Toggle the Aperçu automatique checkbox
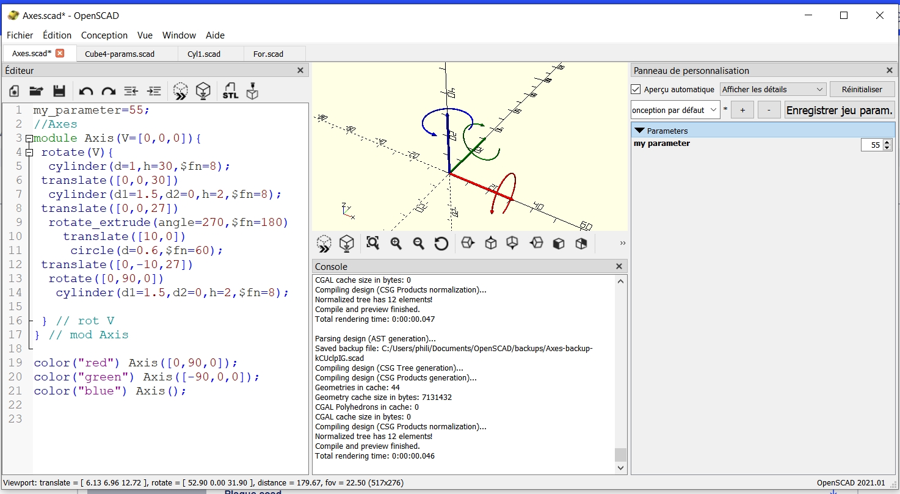 pos(636,89)
